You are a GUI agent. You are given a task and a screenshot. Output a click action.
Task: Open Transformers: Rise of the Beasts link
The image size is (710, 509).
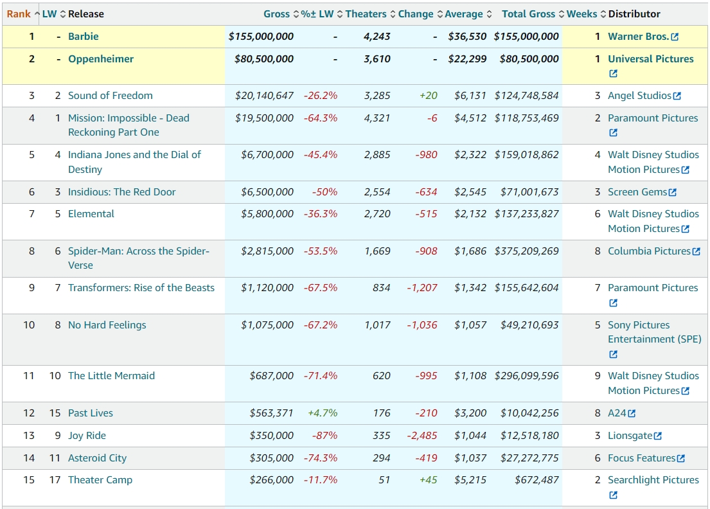[141, 288]
